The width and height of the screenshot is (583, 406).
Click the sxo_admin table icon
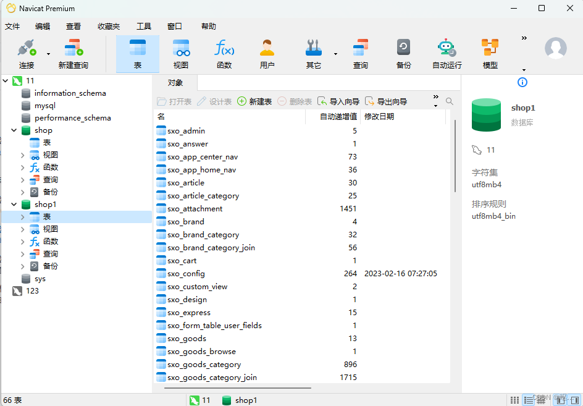[x=161, y=130]
